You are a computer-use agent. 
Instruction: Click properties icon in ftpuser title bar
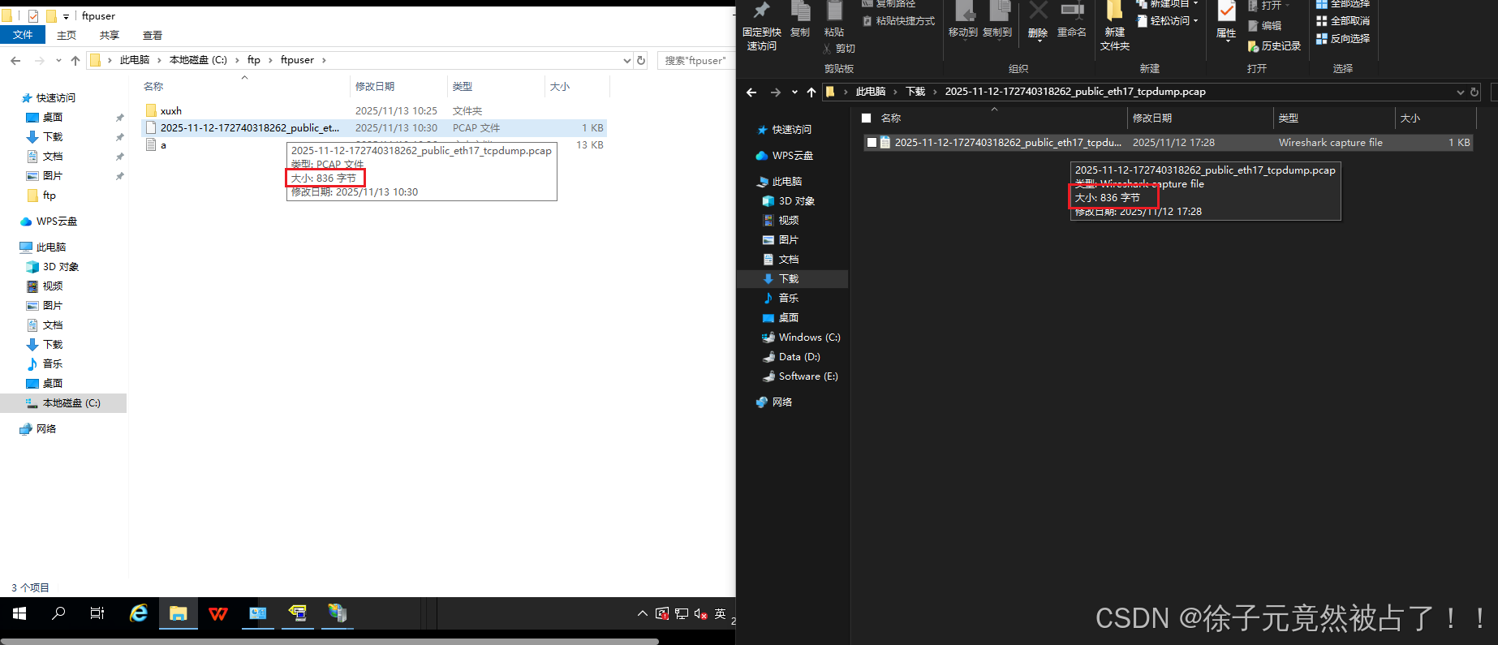pyautogui.click(x=33, y=15)
